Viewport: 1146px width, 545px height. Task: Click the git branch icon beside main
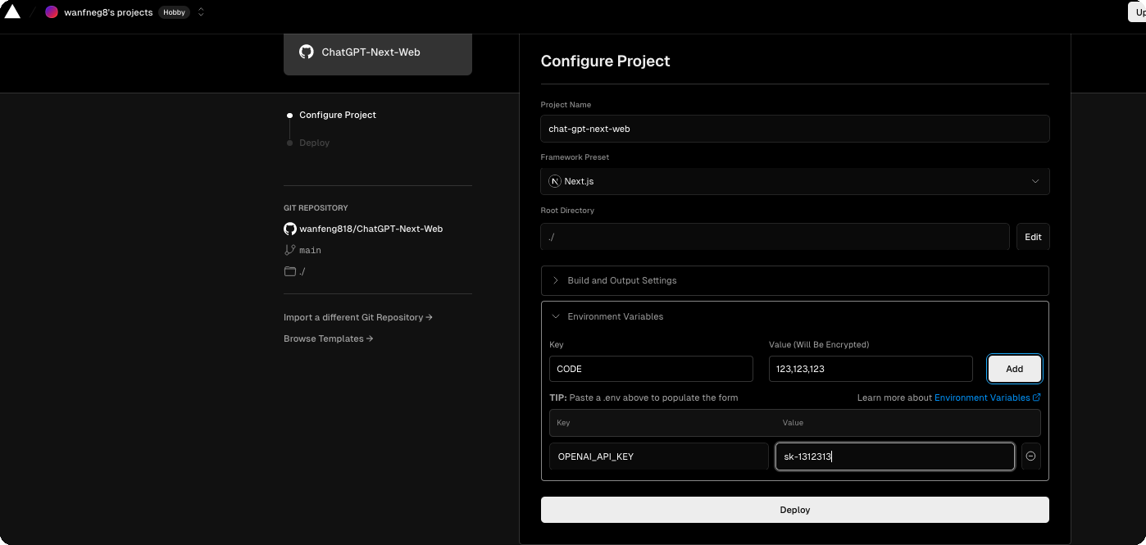click(289, 250)
